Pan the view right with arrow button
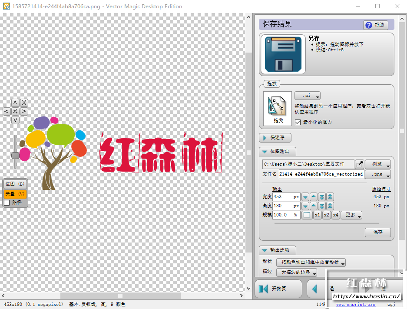This screenshot has height=309, width=407. [x=24, y=111]
